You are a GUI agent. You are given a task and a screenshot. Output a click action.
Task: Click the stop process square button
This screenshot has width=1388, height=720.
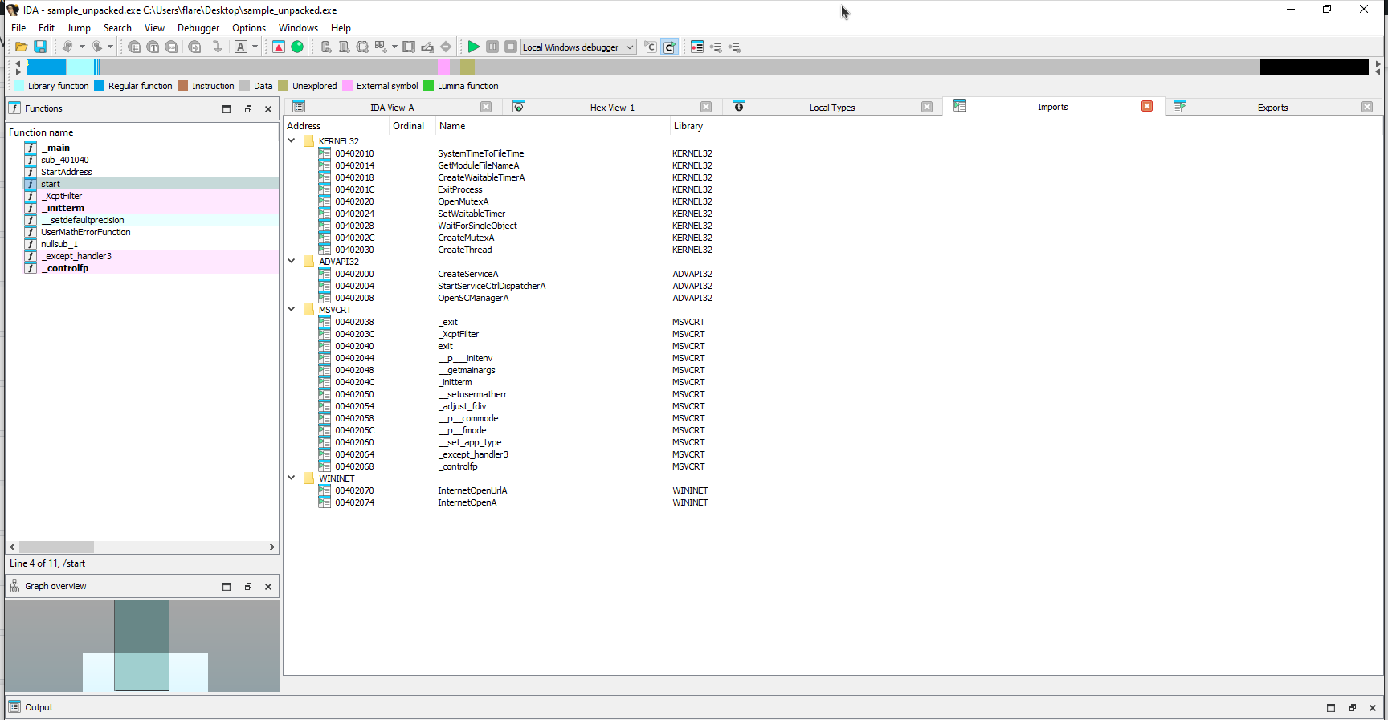(x=511, y=47)
